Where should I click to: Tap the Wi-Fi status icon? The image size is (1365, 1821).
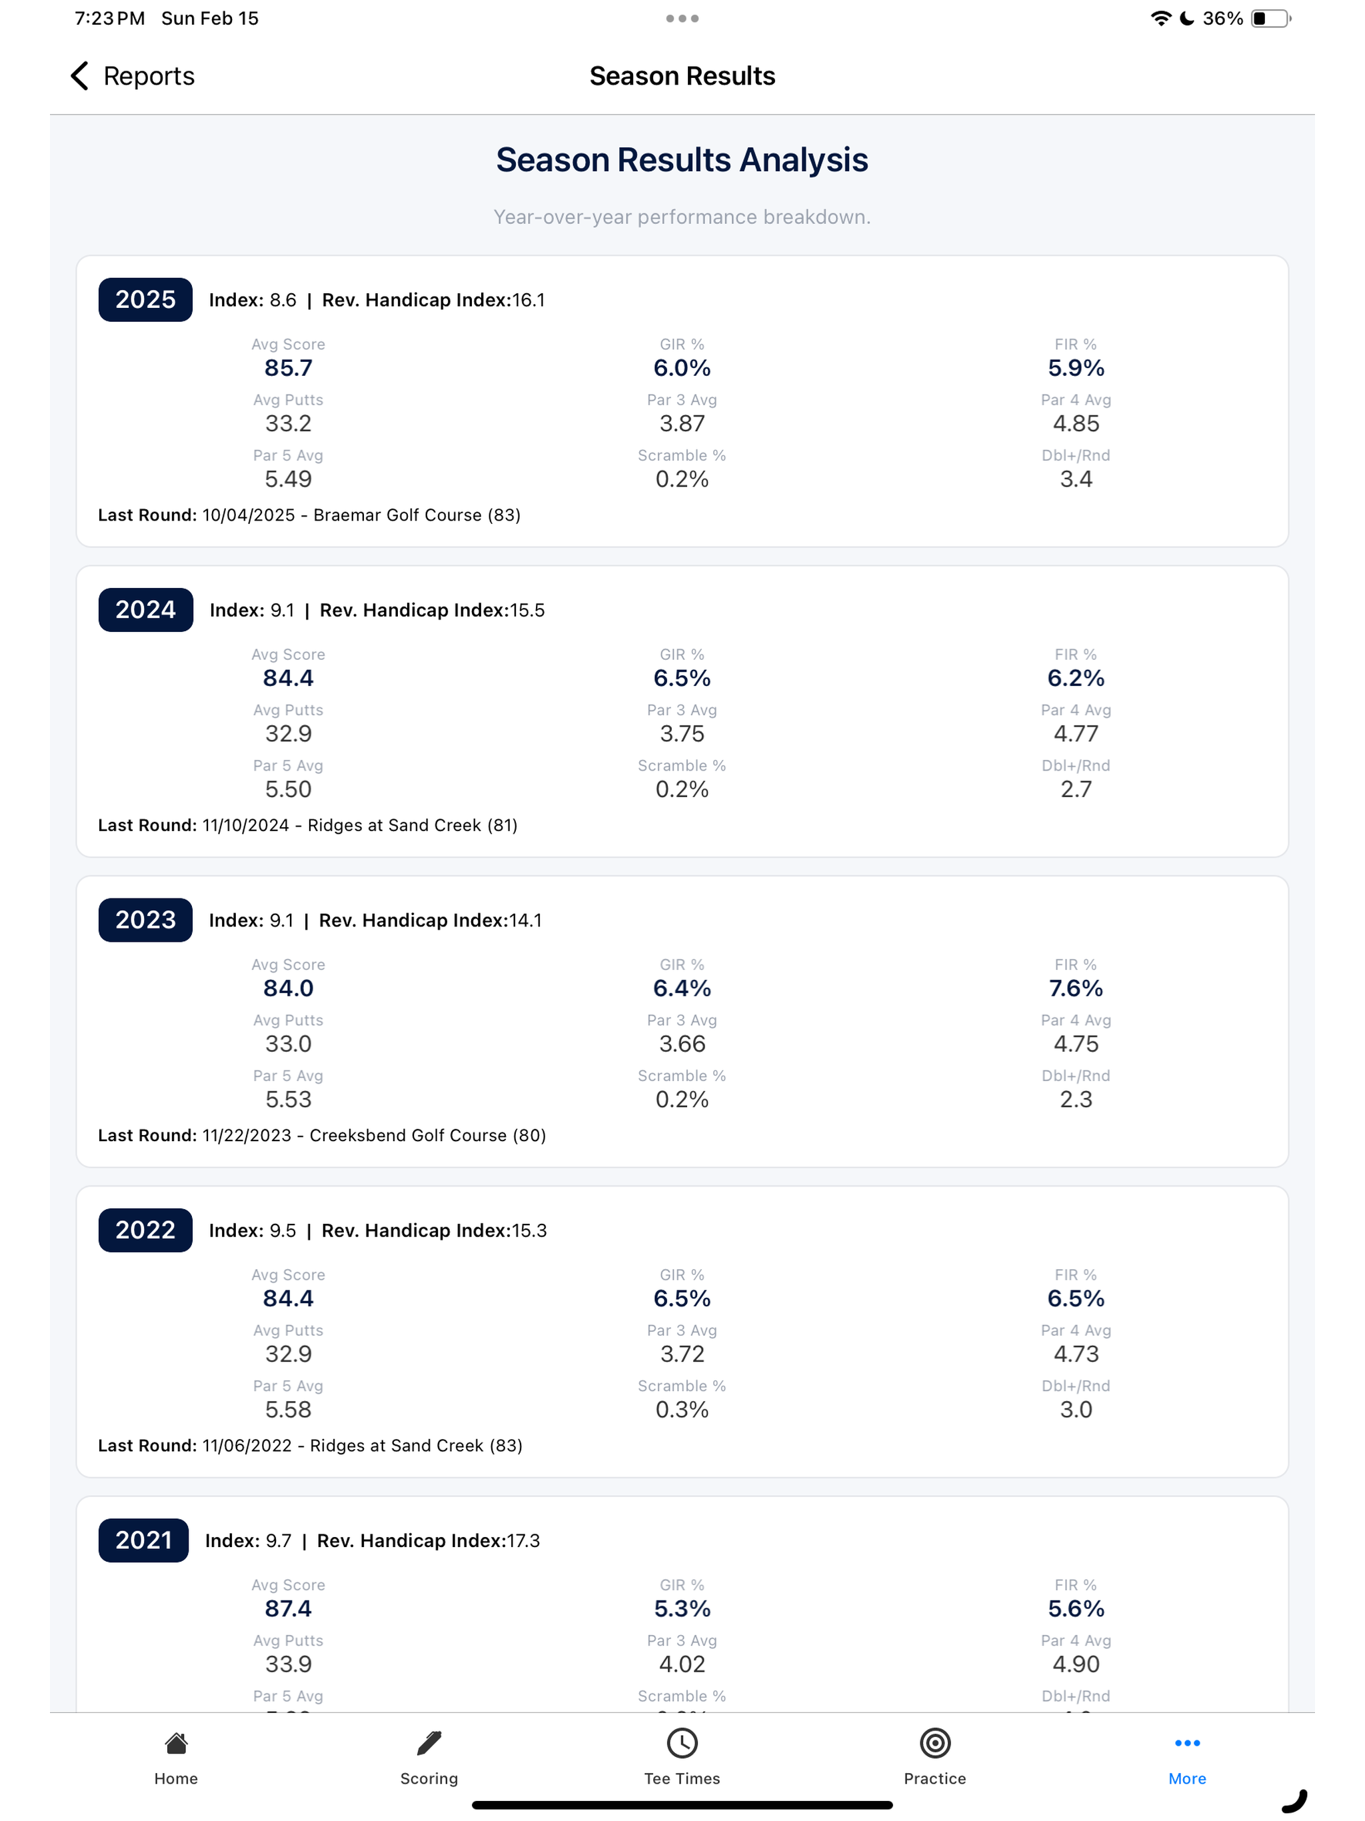pyautogui.click(x=1161, y=18)
